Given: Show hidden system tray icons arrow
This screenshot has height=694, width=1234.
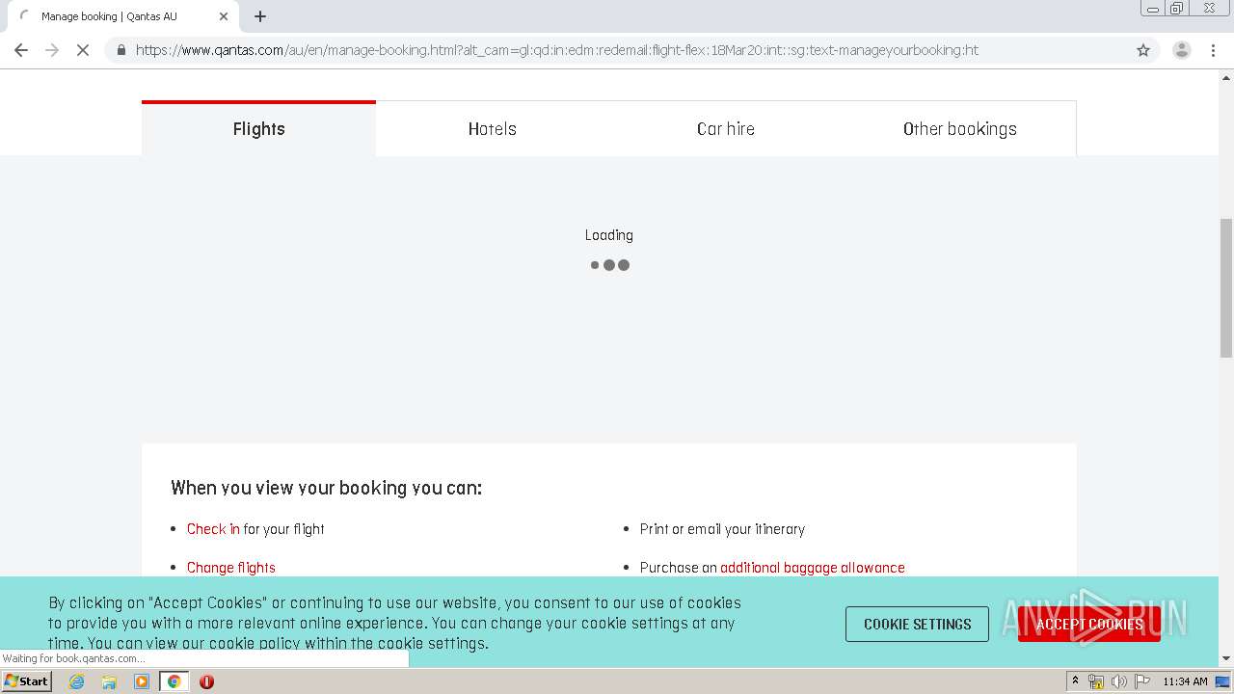Looking at the screenshot, I should [x=1075, y=681].
